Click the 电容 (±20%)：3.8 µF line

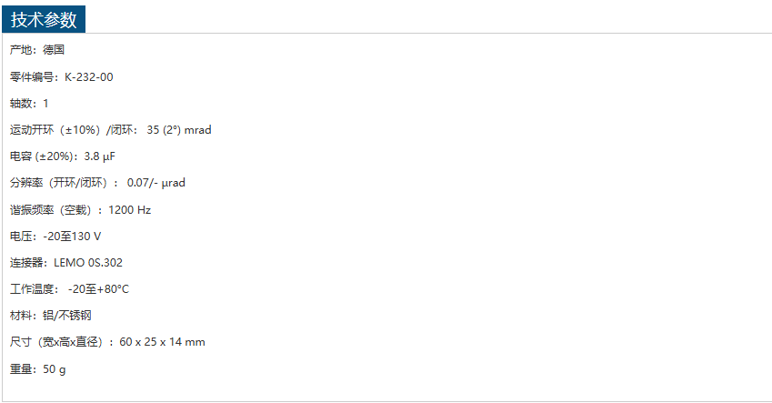(x=63, y=156)
